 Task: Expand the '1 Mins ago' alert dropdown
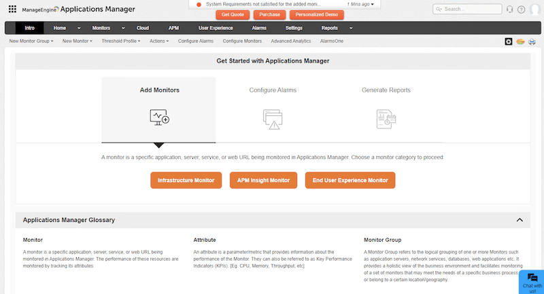(360, 4)
